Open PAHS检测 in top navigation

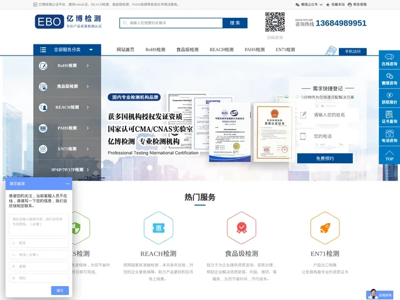254,49
